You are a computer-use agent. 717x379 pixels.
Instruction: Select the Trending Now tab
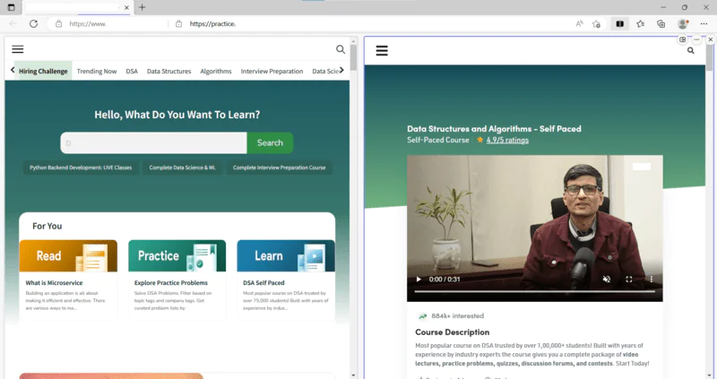(97, 72)
